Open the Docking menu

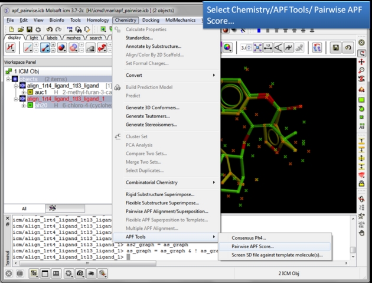tap(151, 20)
